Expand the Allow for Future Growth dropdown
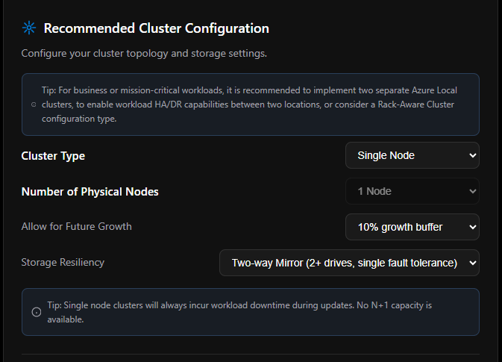Viewport: 502px width, 362px height. tap(412, 226)
